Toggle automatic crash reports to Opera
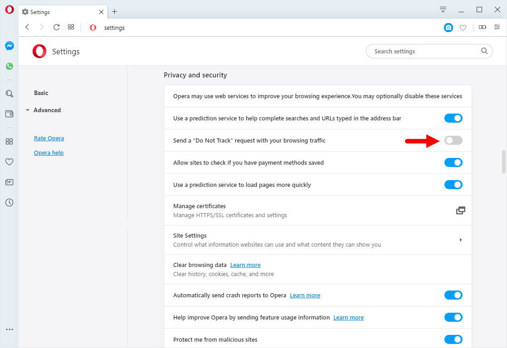The width and height of the screenshot is (507, 348). point(453,295)
